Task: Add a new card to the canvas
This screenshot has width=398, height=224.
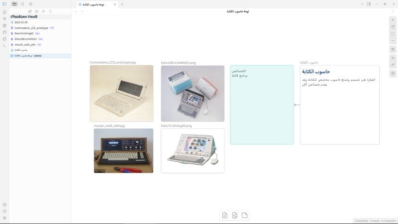Action: pyautogui.click(x=225, y=215)
